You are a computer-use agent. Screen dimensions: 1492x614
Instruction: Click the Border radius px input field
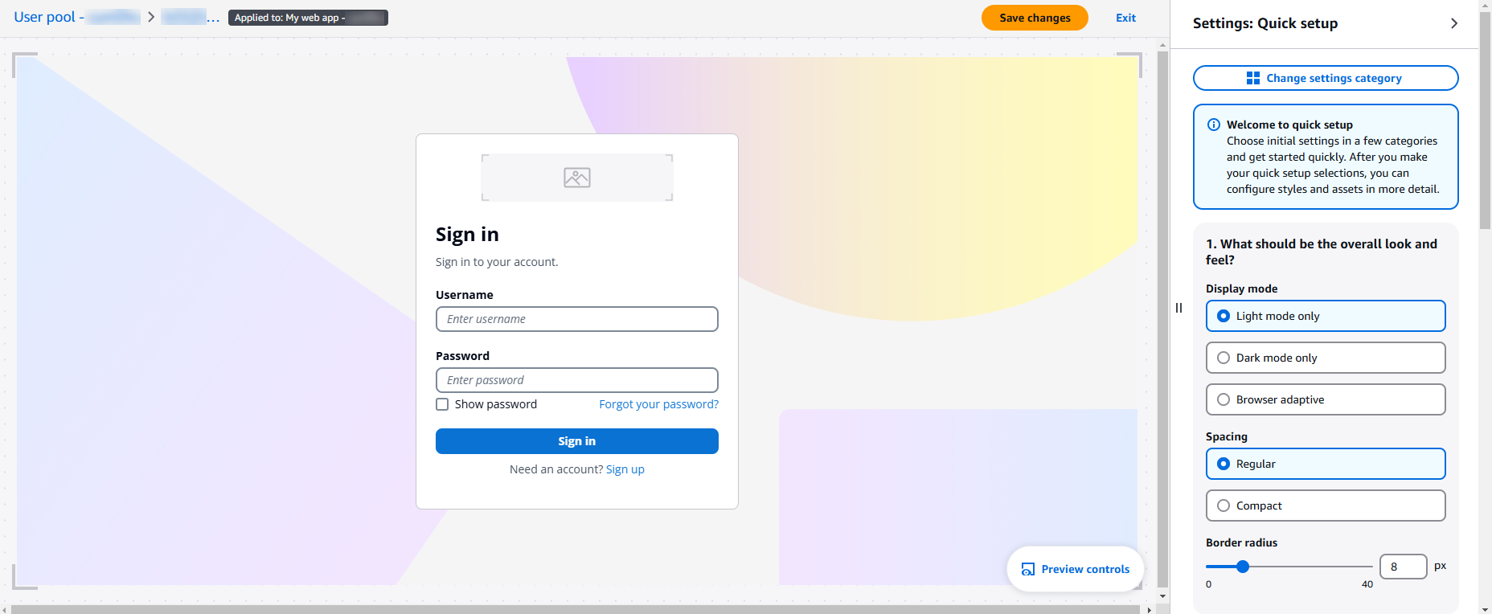[x=1403, y=567]
